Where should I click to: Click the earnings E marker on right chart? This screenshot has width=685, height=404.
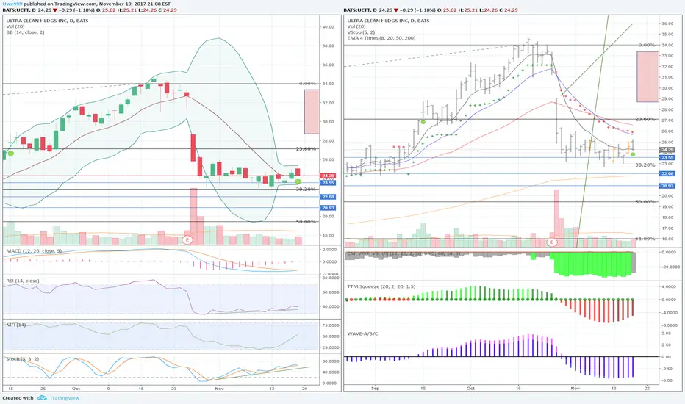point(552,242)
